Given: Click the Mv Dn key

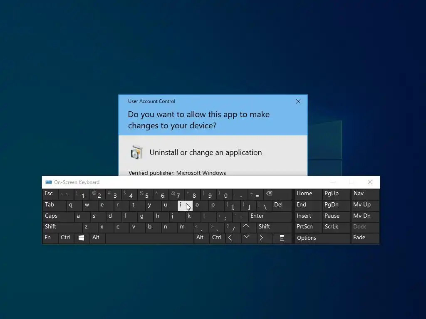Looking at the screenshot, I should 365,216.
